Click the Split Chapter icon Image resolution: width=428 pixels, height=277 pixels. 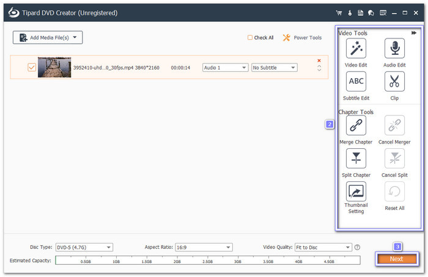[356, 159]
